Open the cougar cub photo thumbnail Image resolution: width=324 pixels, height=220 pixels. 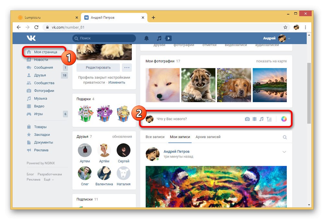[x=198, y=85]
